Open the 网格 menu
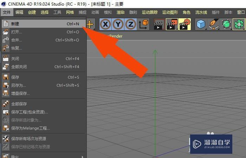Image resolution: width=246 pixels, height=158 pixels. (70, 12)
